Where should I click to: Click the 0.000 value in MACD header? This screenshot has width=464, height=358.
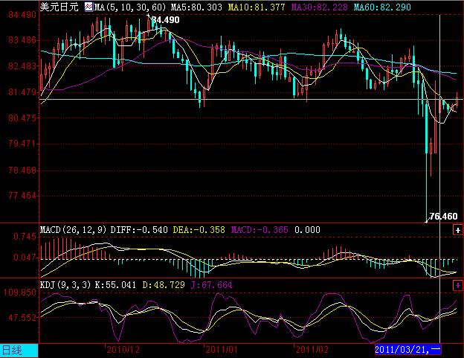pyautogui.click(x=307, y=230)
